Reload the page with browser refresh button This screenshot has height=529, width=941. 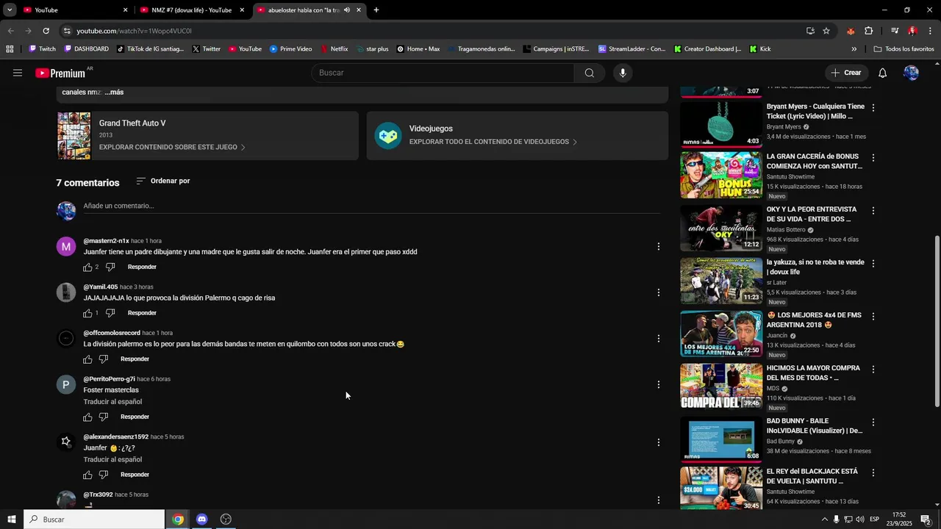(46, 31)
